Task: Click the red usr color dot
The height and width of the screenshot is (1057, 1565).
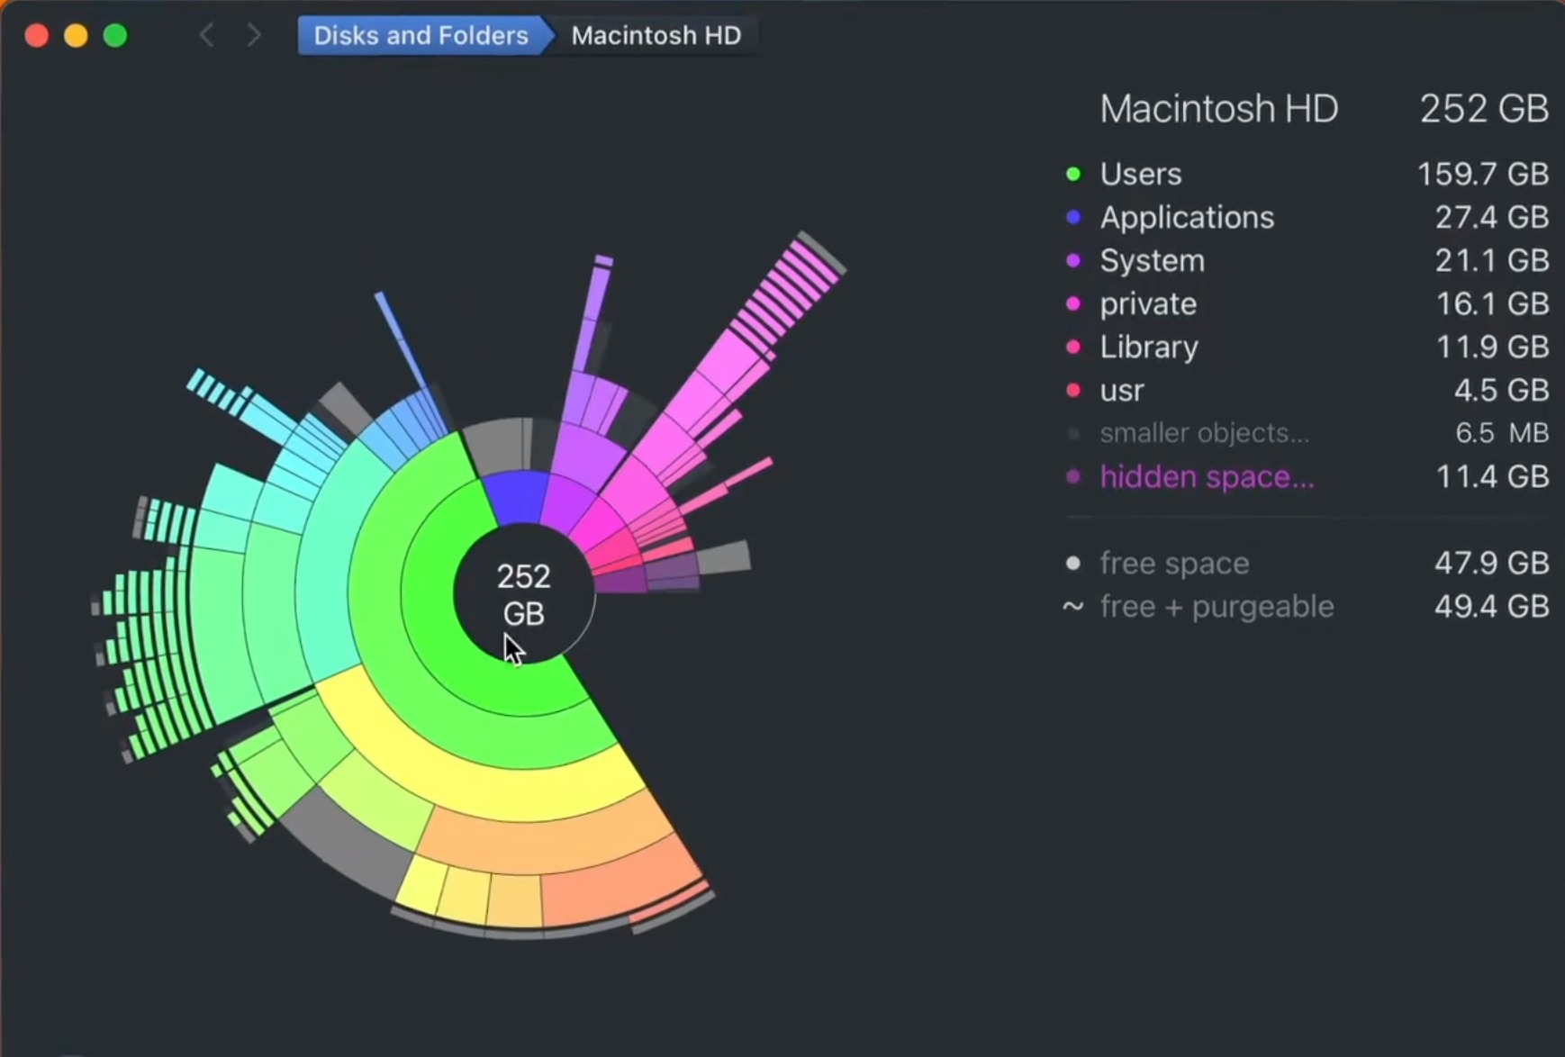Action: click(1073, 390)
